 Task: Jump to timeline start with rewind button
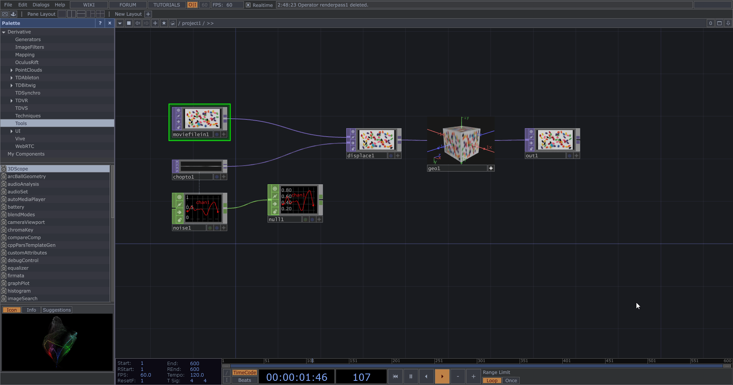(x=395, y=377)
